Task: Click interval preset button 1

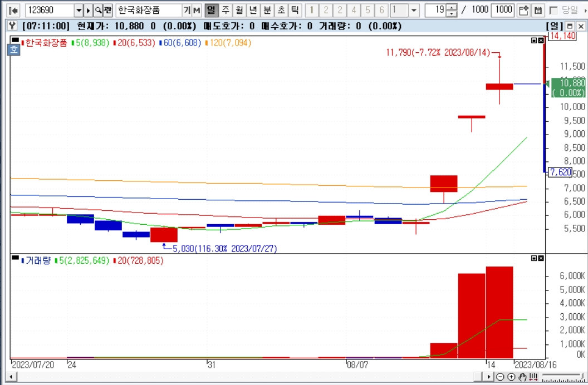Action: (x=312, y=11)
